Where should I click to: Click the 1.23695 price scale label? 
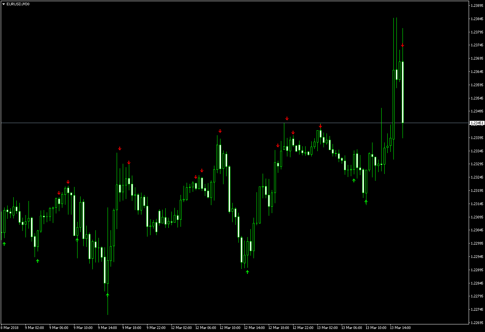tap(477, 58)
